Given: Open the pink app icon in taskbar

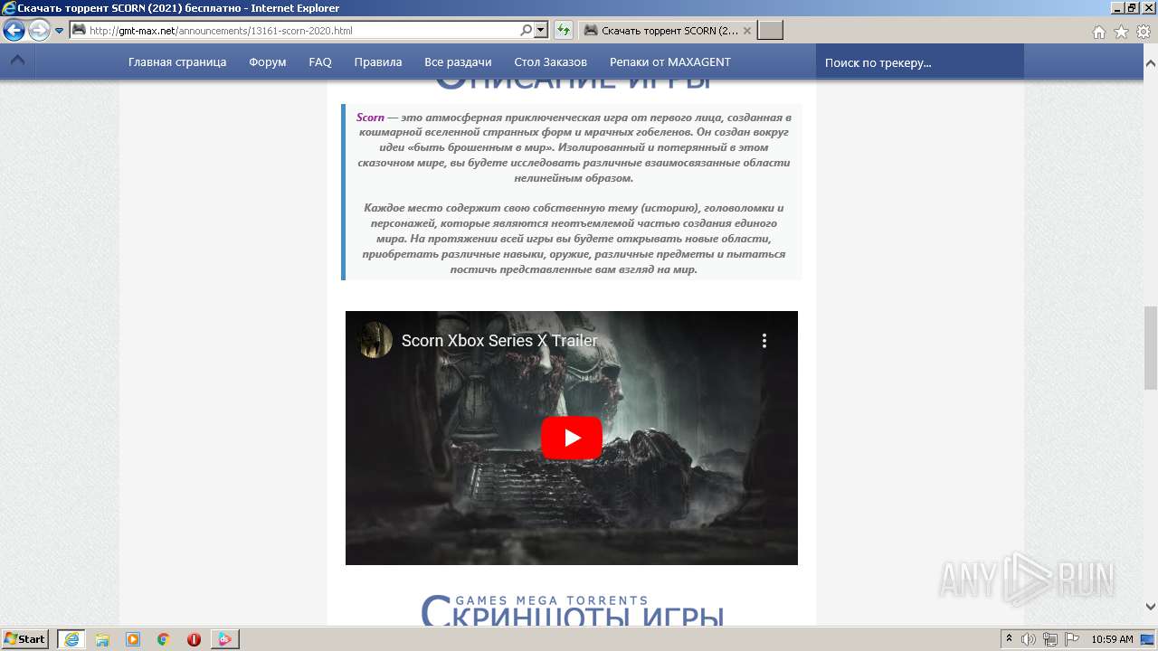Looking at the screenshot, I should coord(224,639).
